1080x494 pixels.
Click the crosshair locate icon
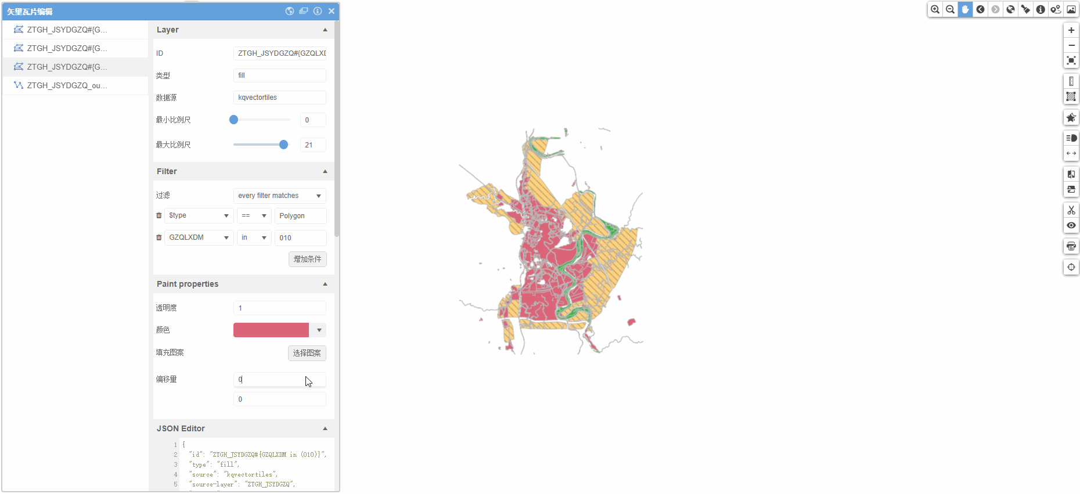[x=1071, y=267]
